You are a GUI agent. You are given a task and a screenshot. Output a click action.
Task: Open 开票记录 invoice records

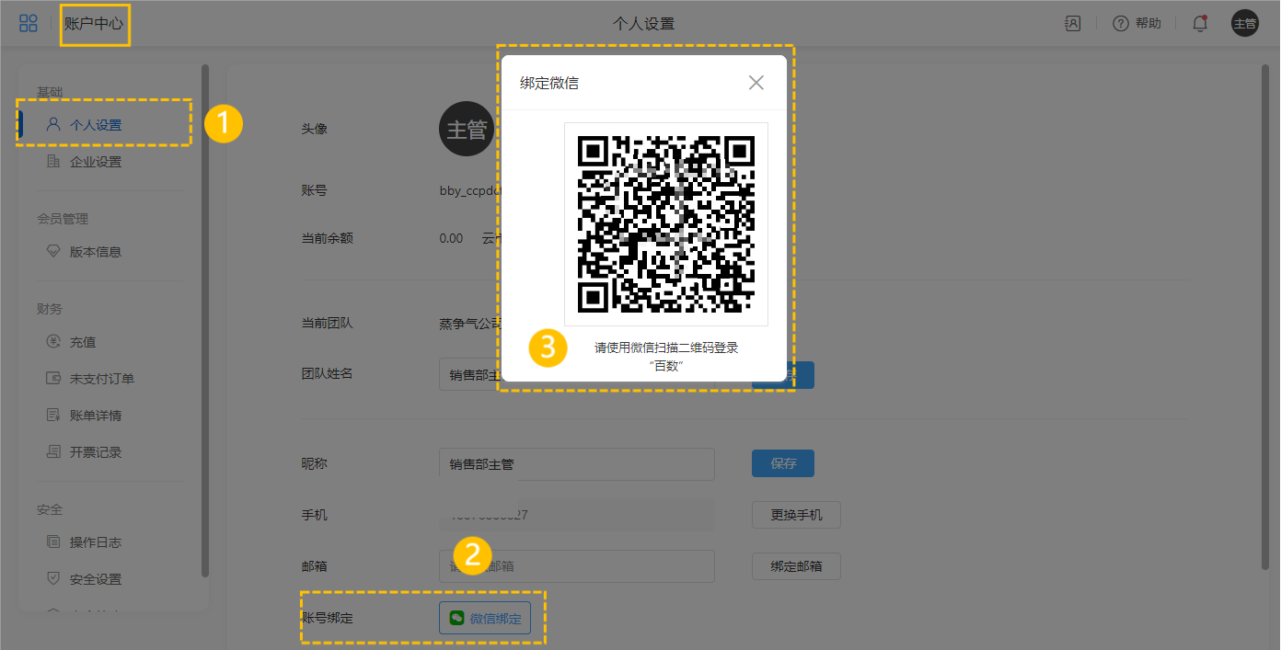(x=95, y=452)
